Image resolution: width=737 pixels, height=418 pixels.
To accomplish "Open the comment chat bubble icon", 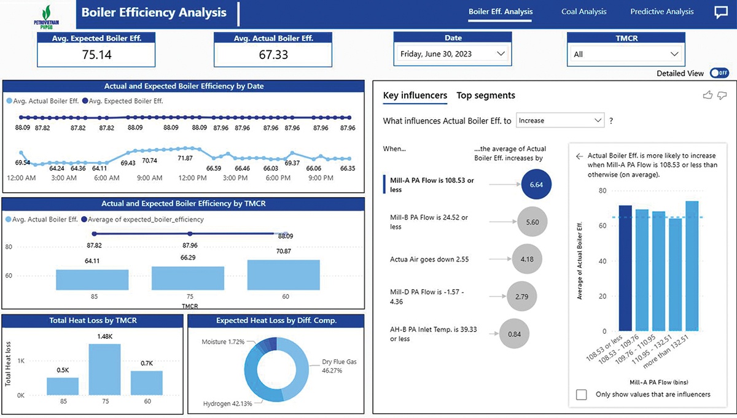I will [721, 12].
